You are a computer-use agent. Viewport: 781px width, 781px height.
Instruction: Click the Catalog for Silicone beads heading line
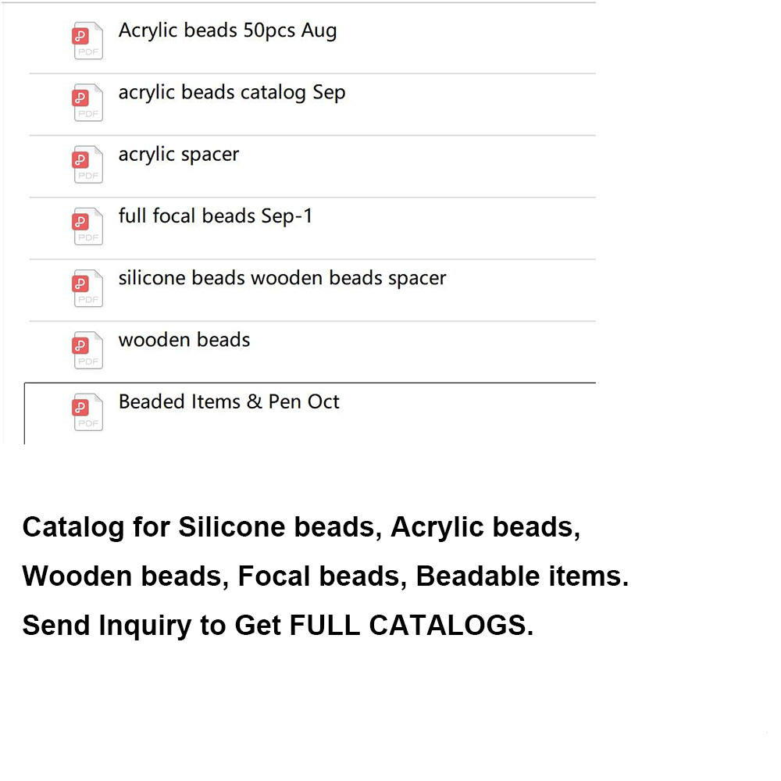pyautogui.click(x=301, y=528)
